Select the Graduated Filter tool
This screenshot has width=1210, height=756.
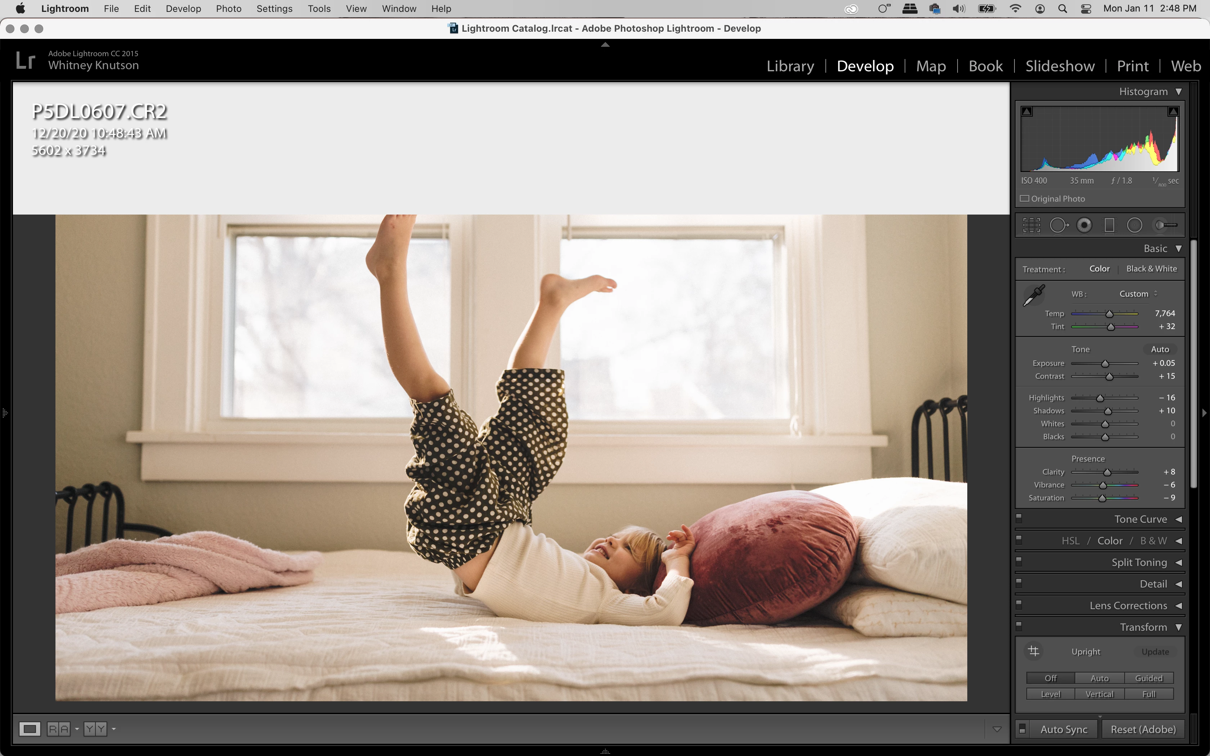pyautogui.click(x=1109, y=225)
